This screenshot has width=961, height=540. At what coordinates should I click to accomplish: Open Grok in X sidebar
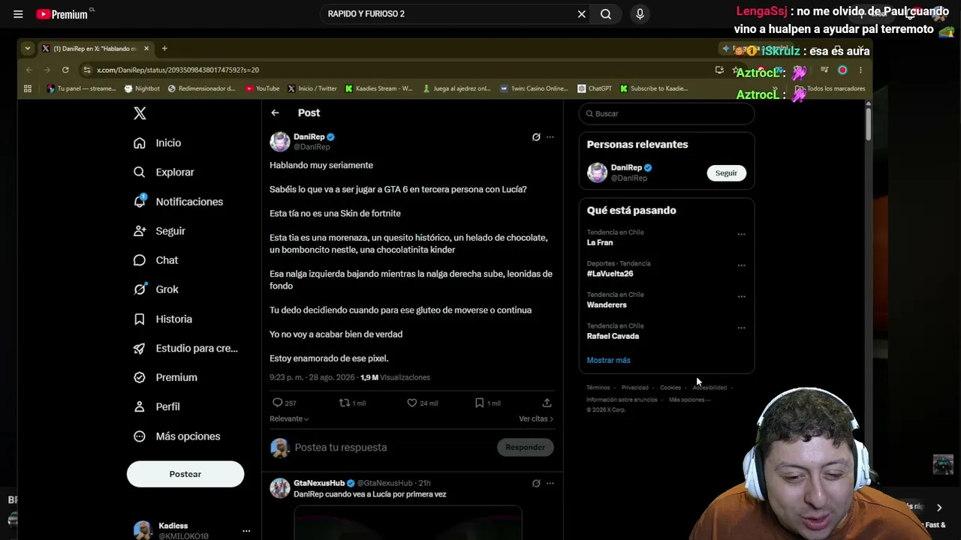coord(156,289)
